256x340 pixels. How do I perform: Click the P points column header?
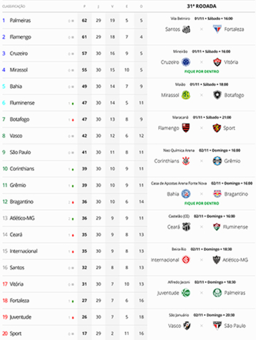[x=84, y=6]
